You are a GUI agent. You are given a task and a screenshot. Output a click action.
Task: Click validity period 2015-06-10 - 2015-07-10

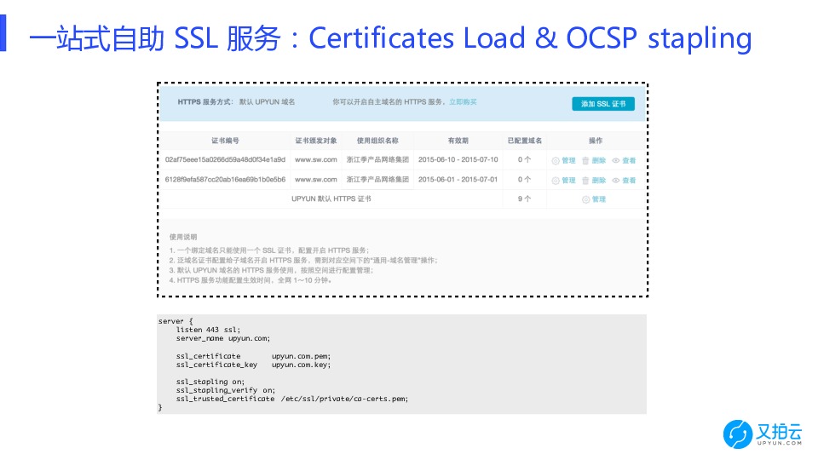(x=458, y=159)
